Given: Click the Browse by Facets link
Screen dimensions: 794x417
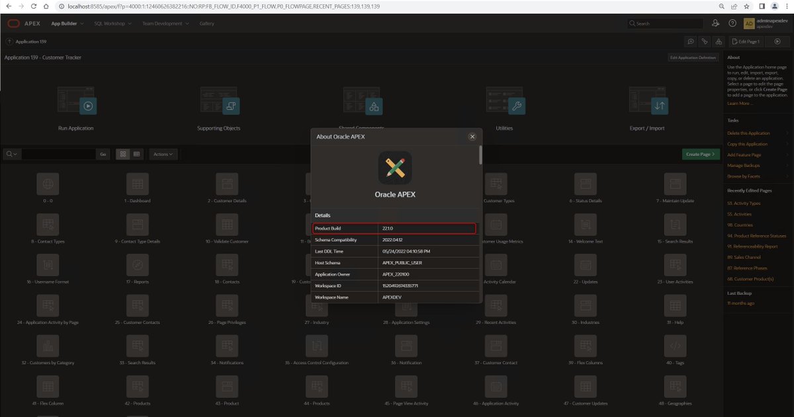Looking at the screenshot, I should tap(744, 176).
